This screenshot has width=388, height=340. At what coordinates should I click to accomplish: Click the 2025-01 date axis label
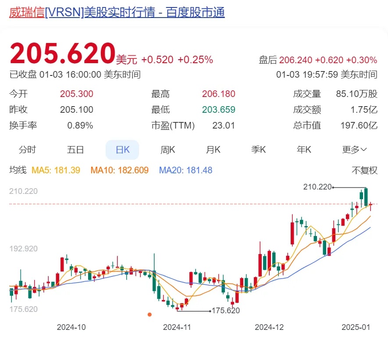(356, 327)
